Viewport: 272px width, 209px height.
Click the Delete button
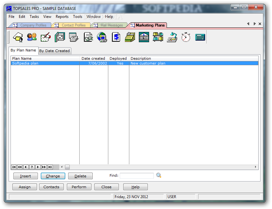[x=80, y=176]
